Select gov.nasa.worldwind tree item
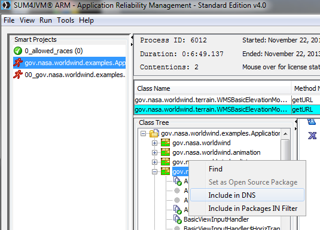 pyautogui.click(x=202, y=143)
